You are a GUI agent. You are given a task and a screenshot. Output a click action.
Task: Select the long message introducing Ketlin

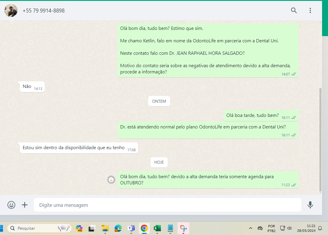pos(208,50)
